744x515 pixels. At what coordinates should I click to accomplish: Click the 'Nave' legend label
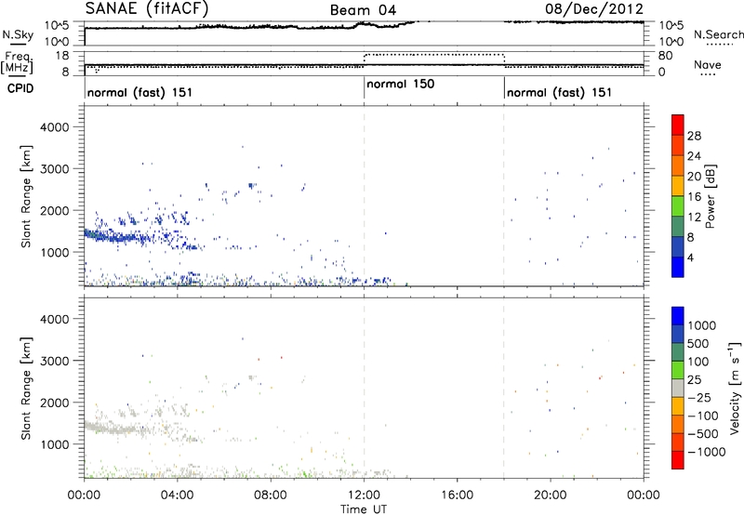(708, 64)
